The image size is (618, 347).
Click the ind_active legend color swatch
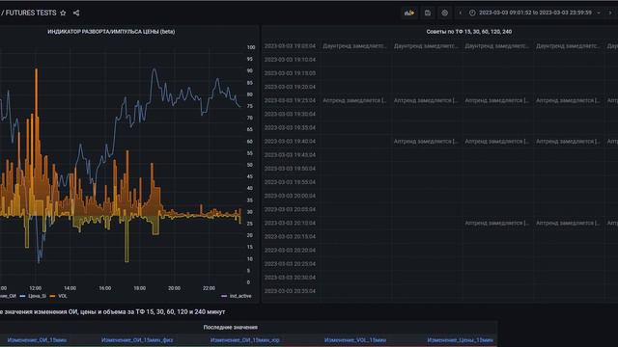(224, 296)
